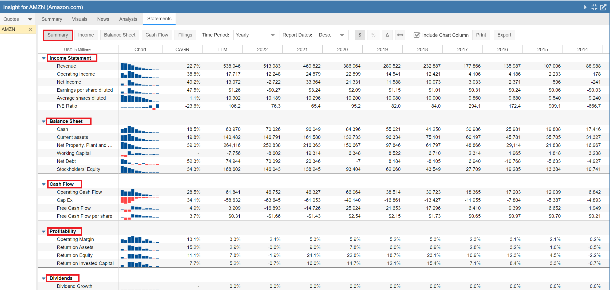610x290 pixels.
Task: Click the play arrow icon in title bar
Action: [585, 7]
